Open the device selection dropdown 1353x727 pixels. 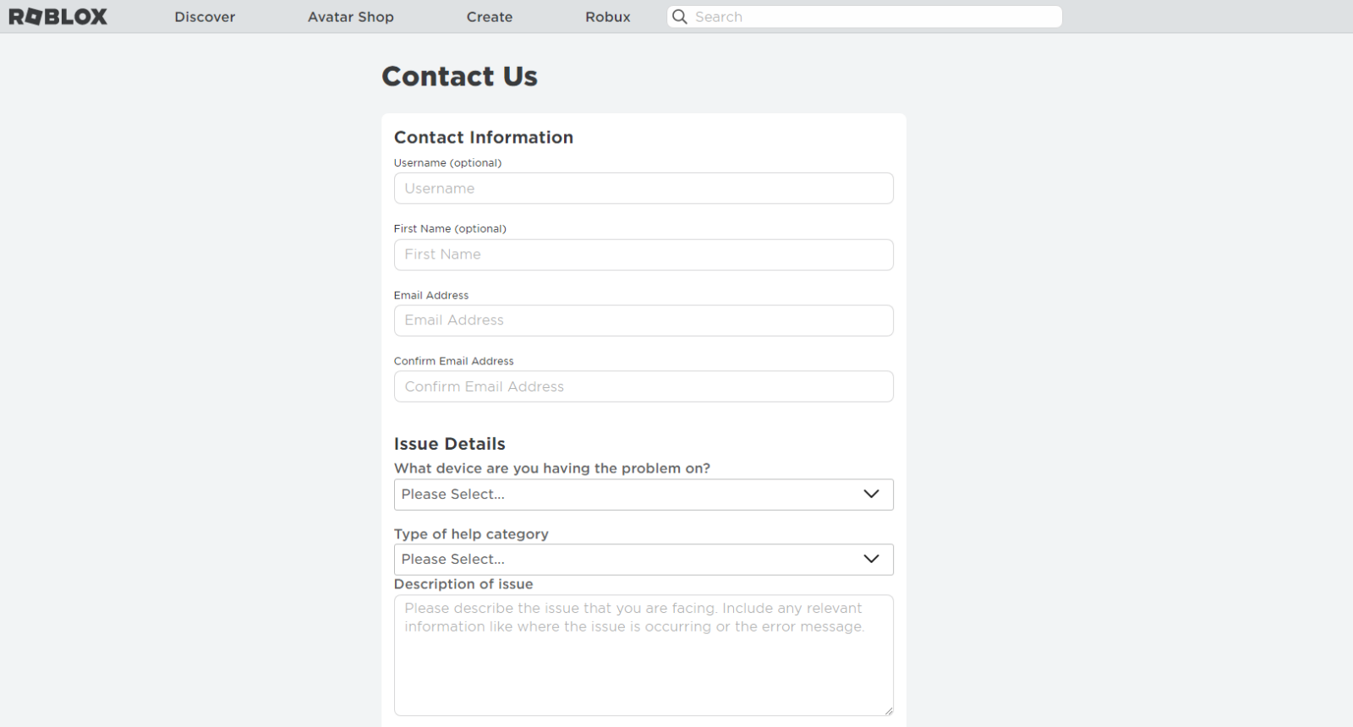coord(626,495)
